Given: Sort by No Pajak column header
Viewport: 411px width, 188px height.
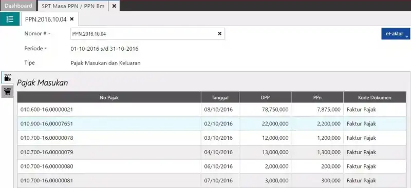Looking at the screenshot, I should coord(109,97).
